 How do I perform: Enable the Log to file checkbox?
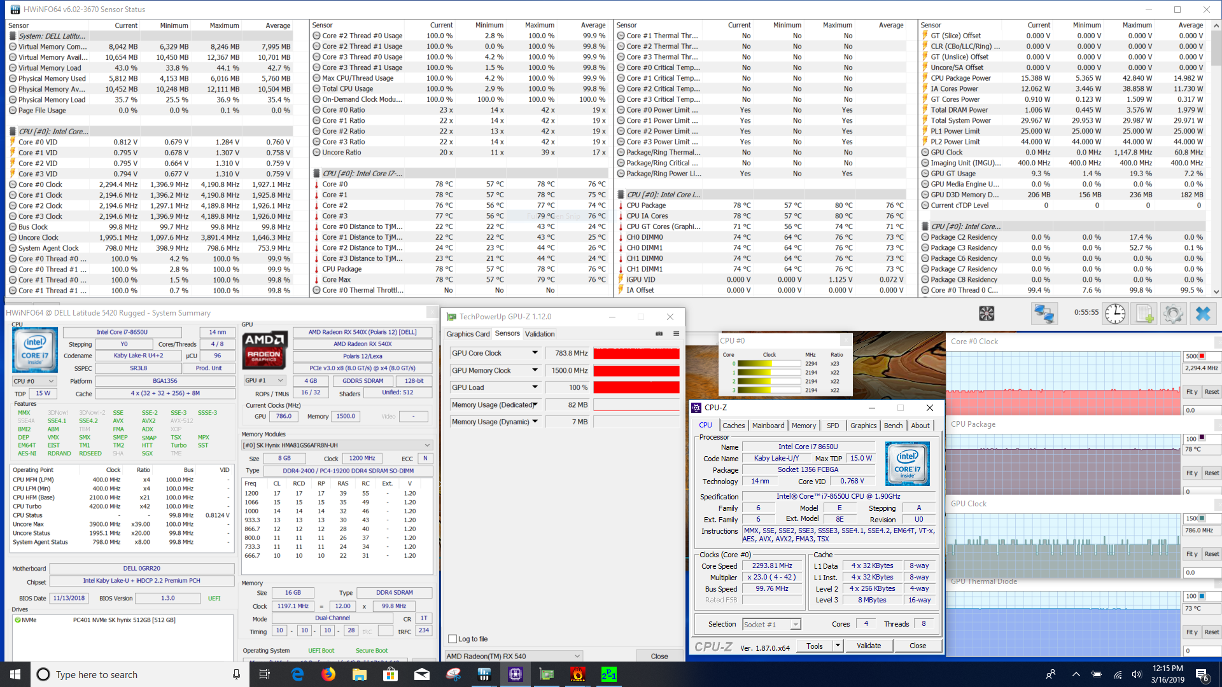[x=453, y=639]
